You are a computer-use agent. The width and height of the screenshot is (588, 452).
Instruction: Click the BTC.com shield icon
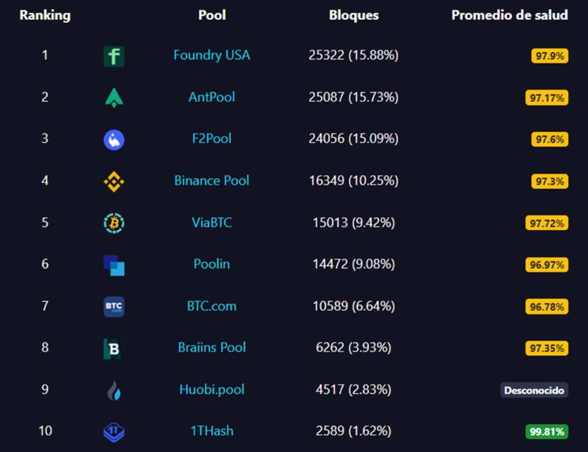(x=113, y=306)
